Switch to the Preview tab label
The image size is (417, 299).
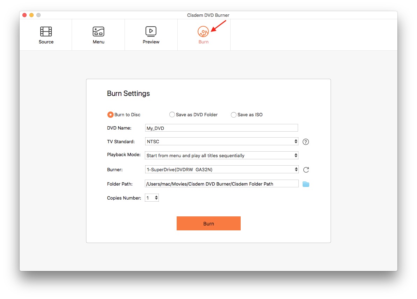pos(151,42)
